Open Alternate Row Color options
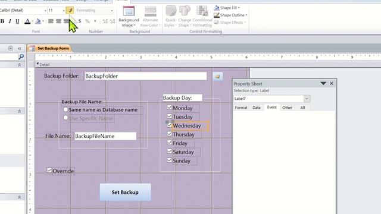This screenshot has height=214, width=381. pyautogui.click(x=150, y=17)
